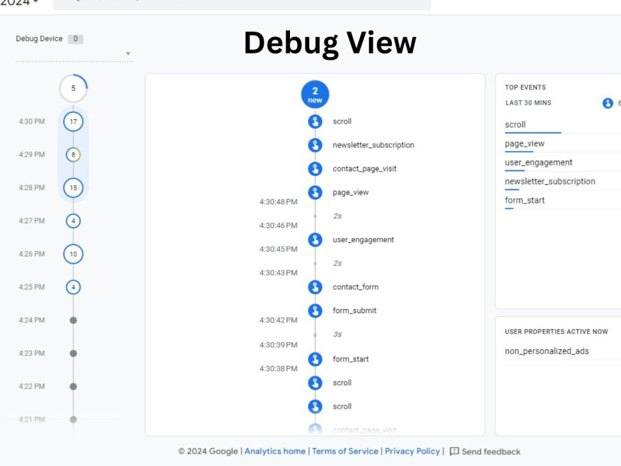Click the blue user icon in Top Events header
The image size is (621, 466).
coord(608,103)
